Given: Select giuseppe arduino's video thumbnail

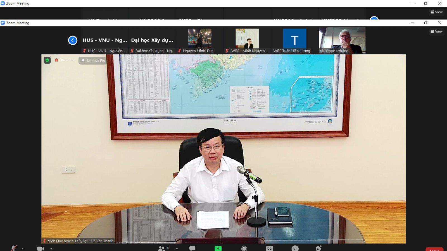Looking at the screenshot, I should [342, 40].
